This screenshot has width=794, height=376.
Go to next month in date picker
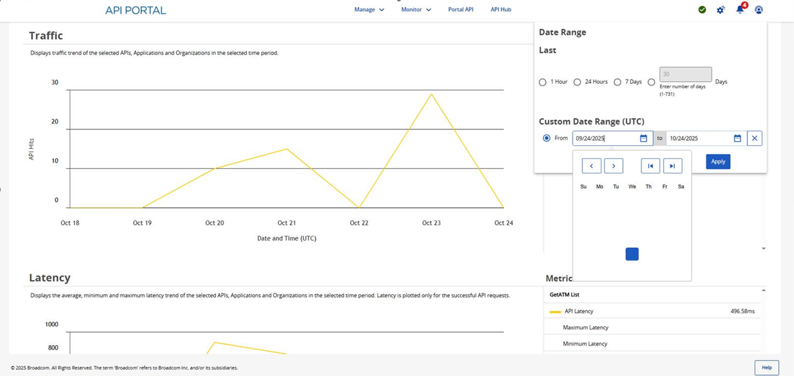pyautogui.click(x=614, y=166)
